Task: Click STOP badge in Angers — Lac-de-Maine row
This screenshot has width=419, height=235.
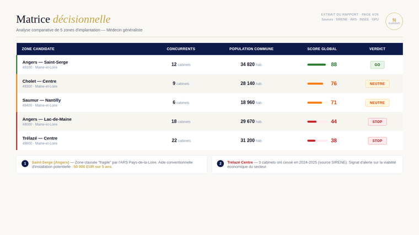Action: click(377, 121)
